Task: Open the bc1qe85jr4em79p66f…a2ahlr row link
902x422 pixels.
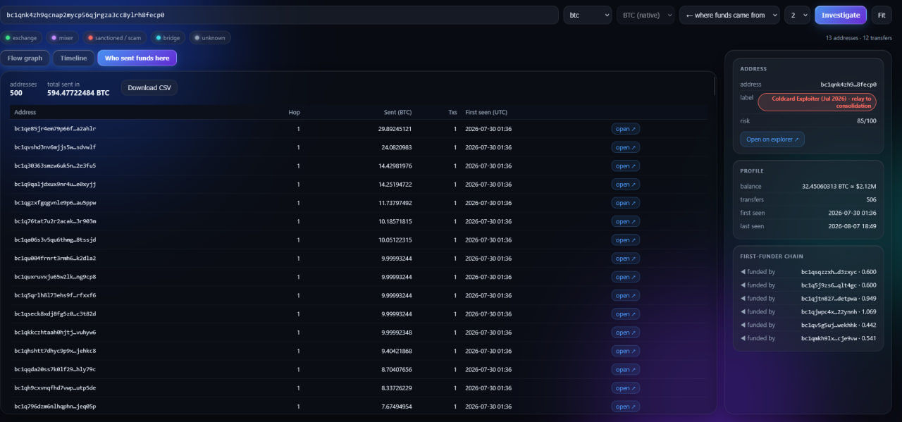Action: pos(625,129)
